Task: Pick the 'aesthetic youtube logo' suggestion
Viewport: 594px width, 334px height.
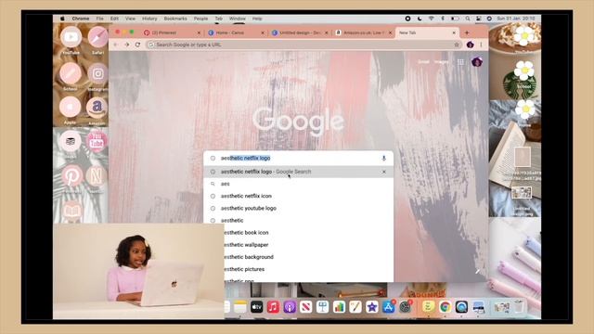Action: coord(299,208)
